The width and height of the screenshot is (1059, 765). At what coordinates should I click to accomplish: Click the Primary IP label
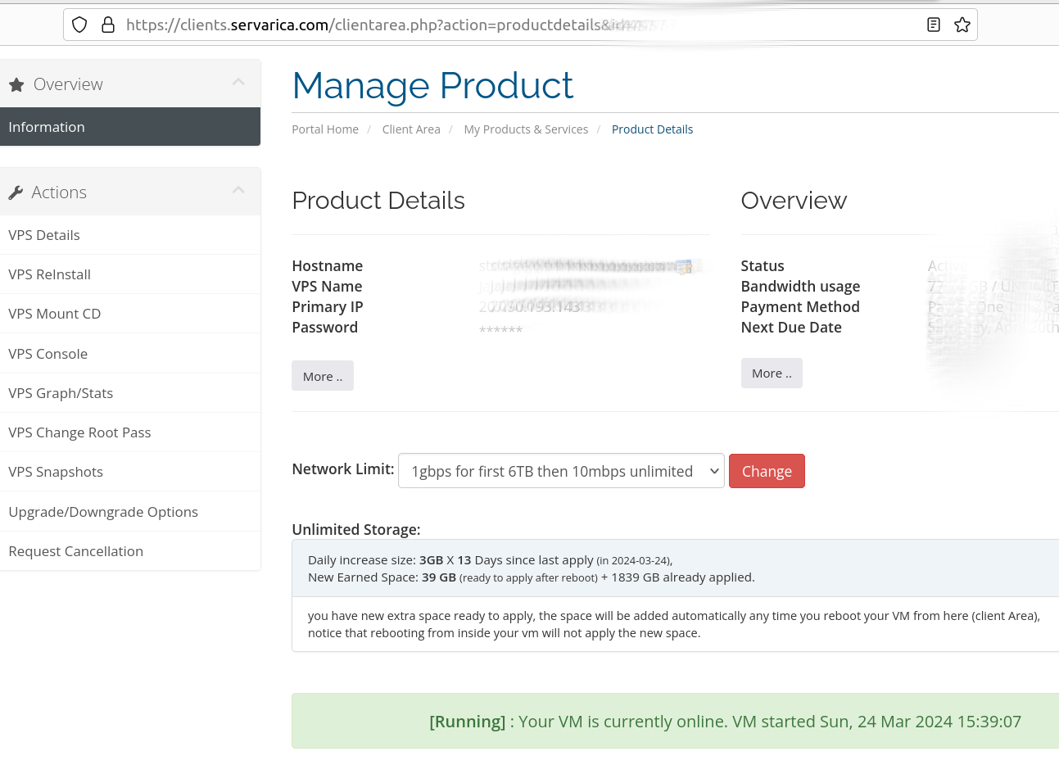328,307
